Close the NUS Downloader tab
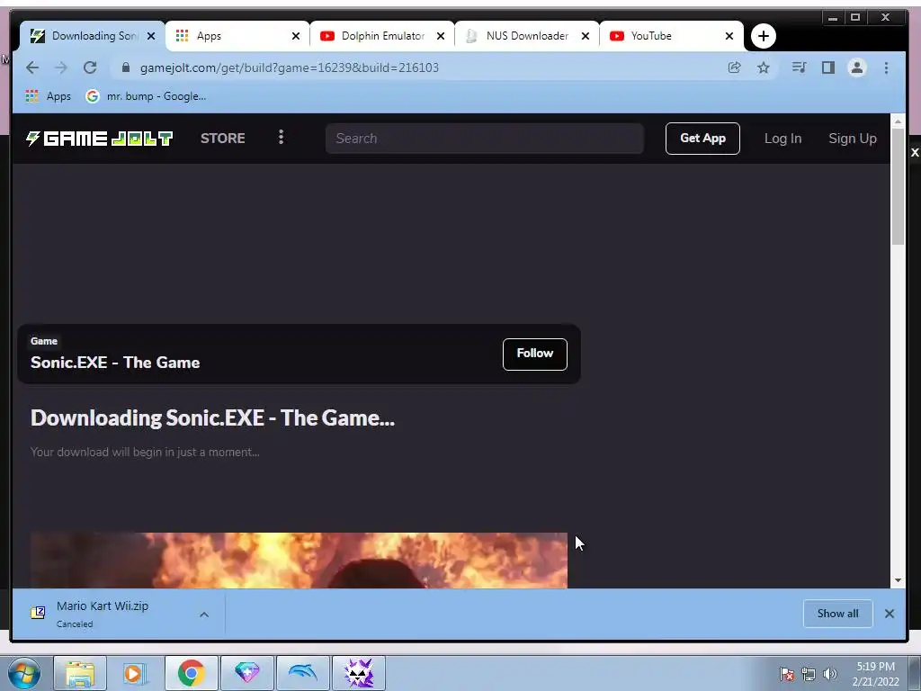This screenshot has height=691, width=921. 585,36
